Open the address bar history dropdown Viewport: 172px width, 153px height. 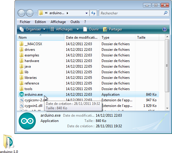pos(86,13)
